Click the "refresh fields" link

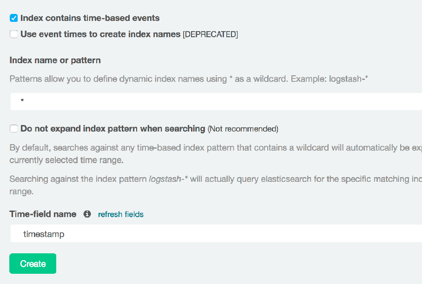pos(120,214)
